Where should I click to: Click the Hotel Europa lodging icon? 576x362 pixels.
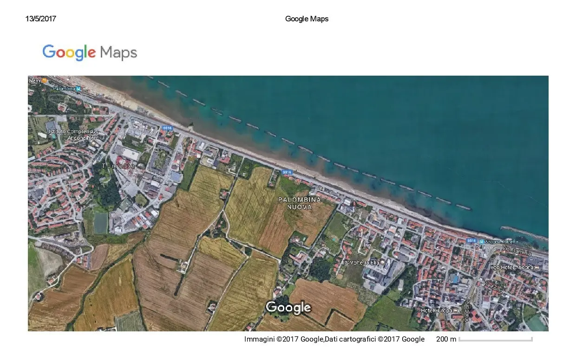point(456,310)
